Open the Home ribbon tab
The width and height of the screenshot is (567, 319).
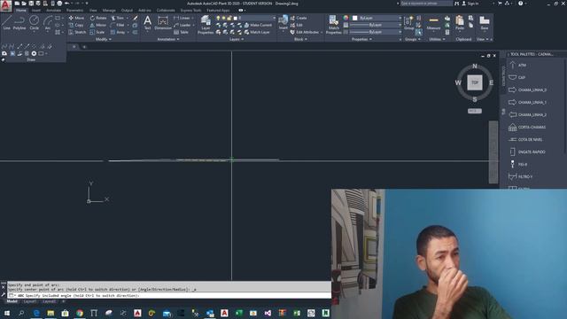21,10
